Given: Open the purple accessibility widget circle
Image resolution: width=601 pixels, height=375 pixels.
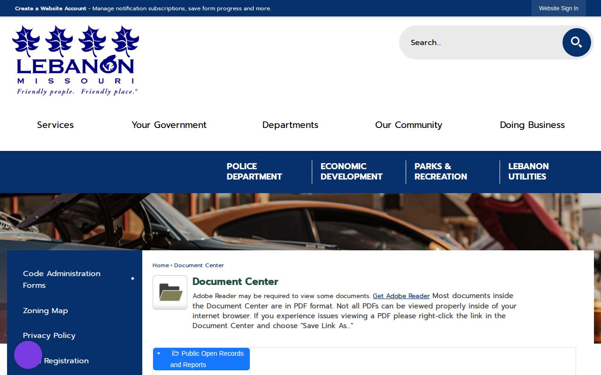Looking at the screenshot, I should point(28,355).
